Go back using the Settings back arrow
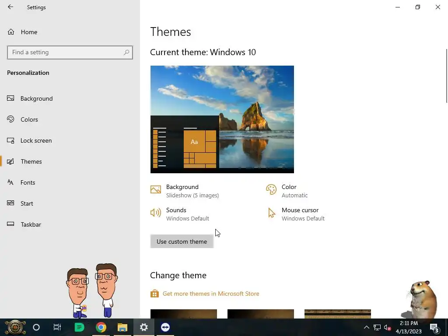Viewport: 448px width, 336px height. click(10, 7)
